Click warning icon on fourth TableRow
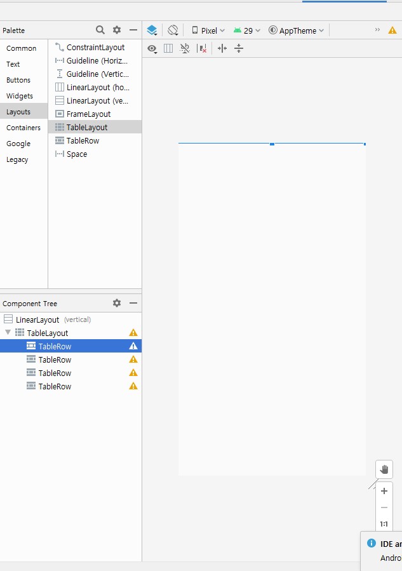This screenshot has height=571, width=402. pyautogui.click(x=133, y=386)
